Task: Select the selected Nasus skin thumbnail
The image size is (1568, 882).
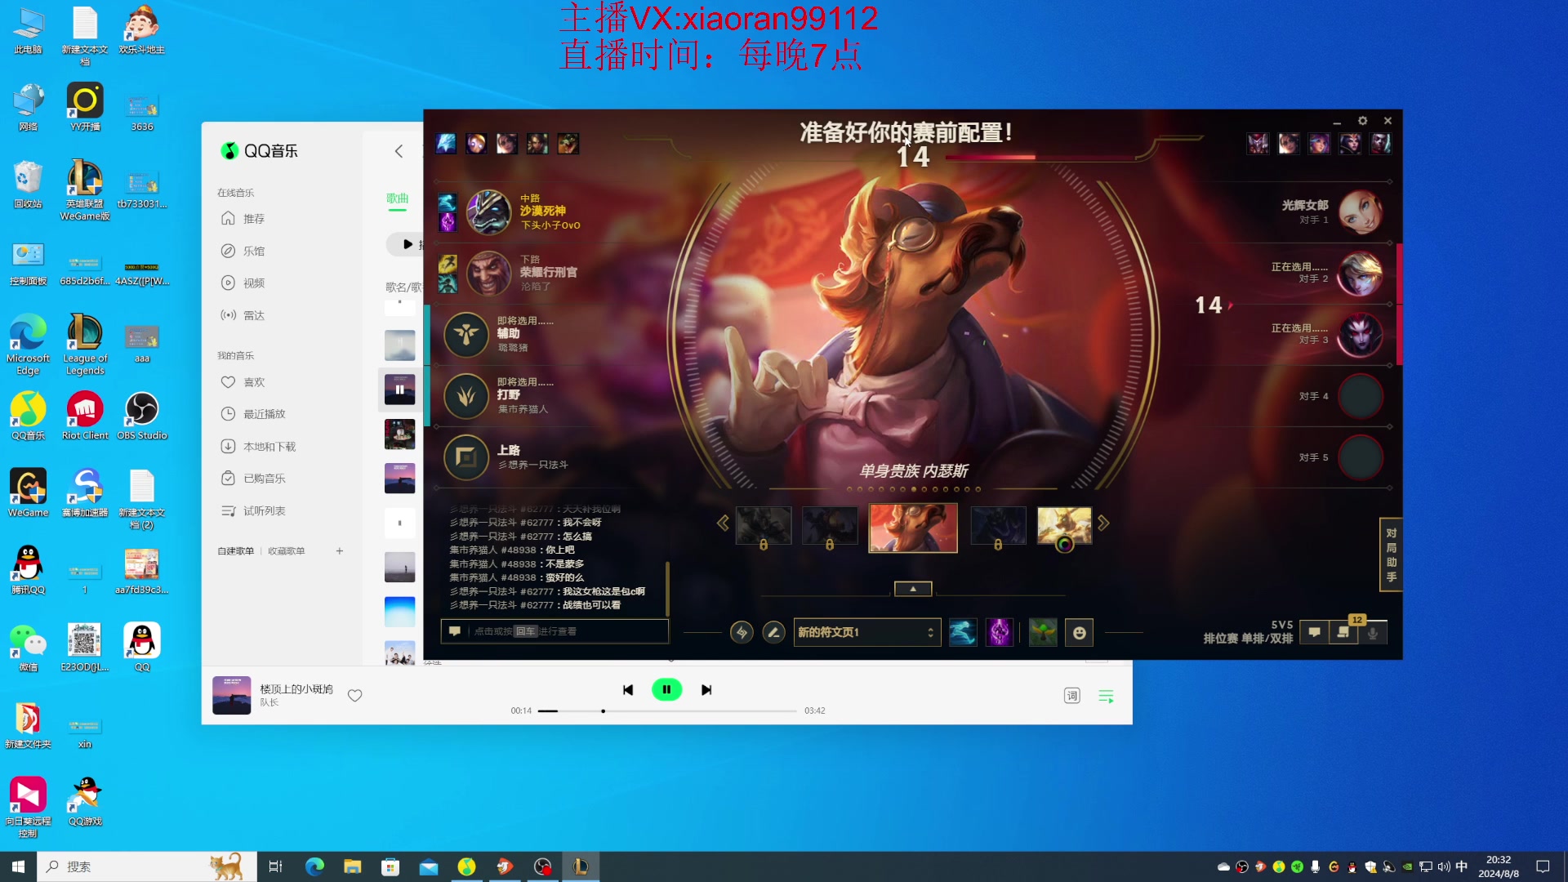Action: (913, 528)
